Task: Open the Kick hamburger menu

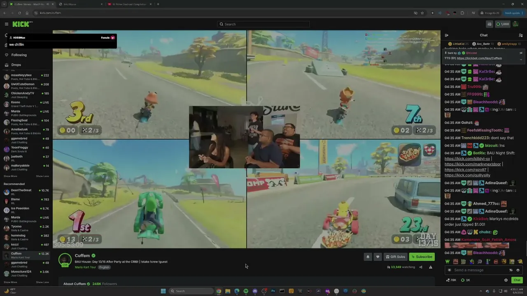Action: 7,24
